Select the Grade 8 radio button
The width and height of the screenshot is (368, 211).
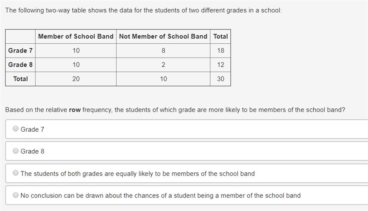pos(16,151)
